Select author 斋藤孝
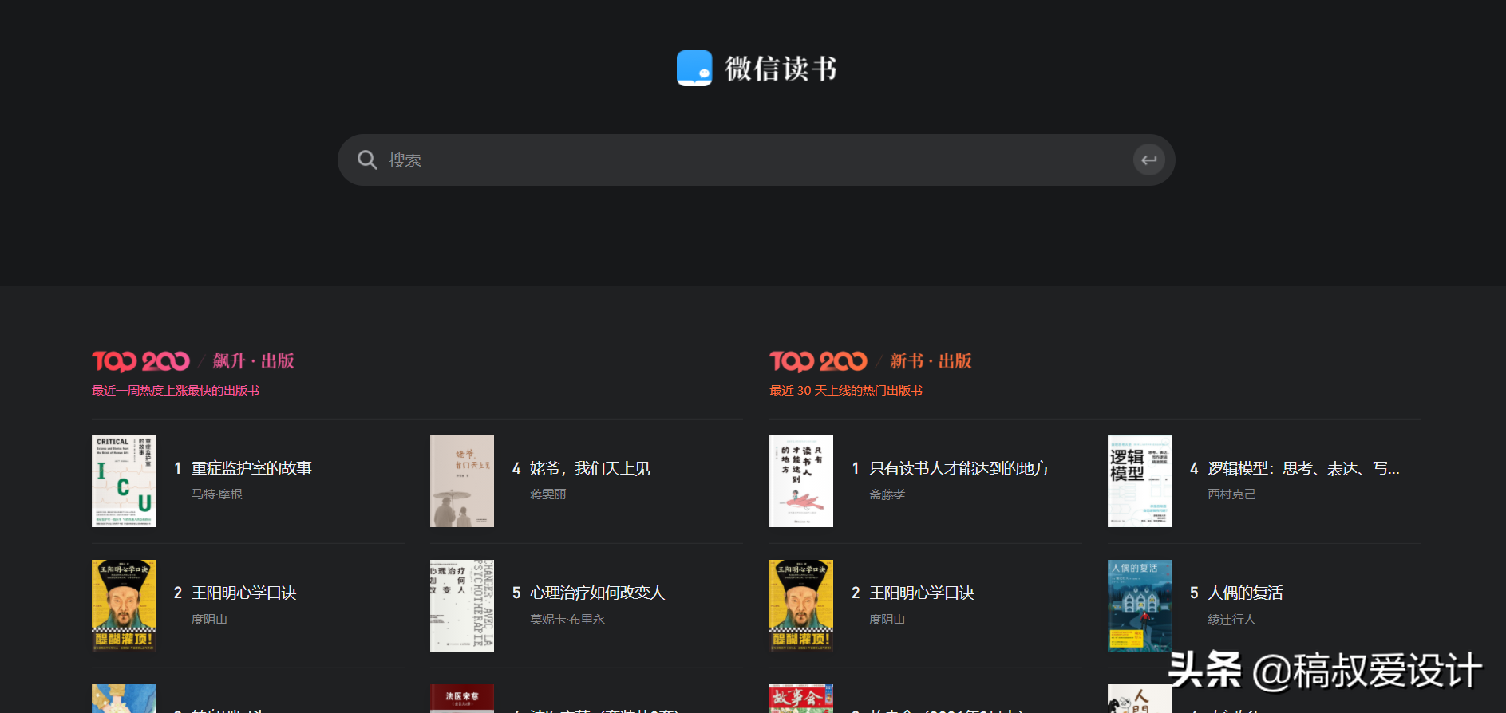 887,494
